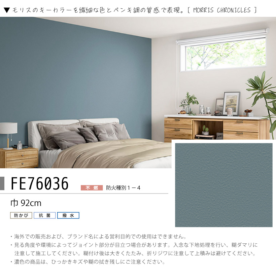Click the 撥水 feature badge
Viewport: 276px width, 276px height.
pyautogui.click(x=68, y=215)
